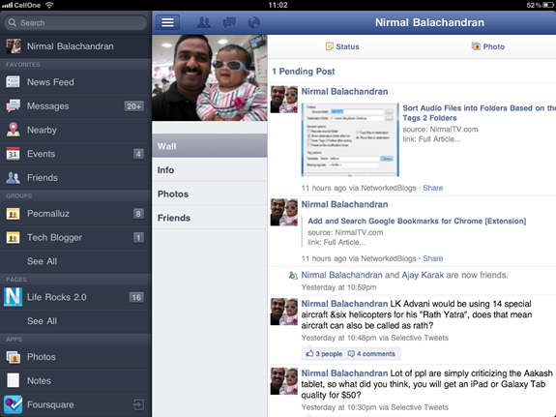The image size is (556, 417).
Task: Open the 4 comments button
Action: [x=371, y=354]
